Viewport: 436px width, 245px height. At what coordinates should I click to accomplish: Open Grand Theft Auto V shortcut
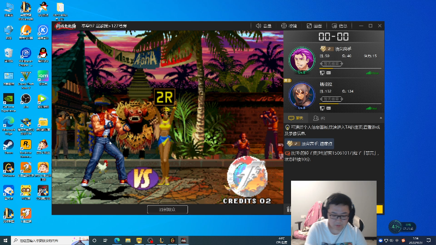(26, 80)
